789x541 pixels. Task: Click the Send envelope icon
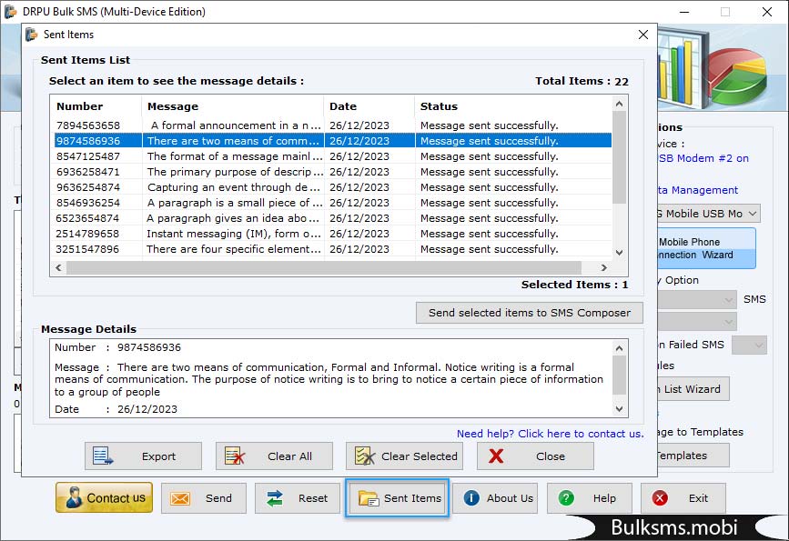179,498
